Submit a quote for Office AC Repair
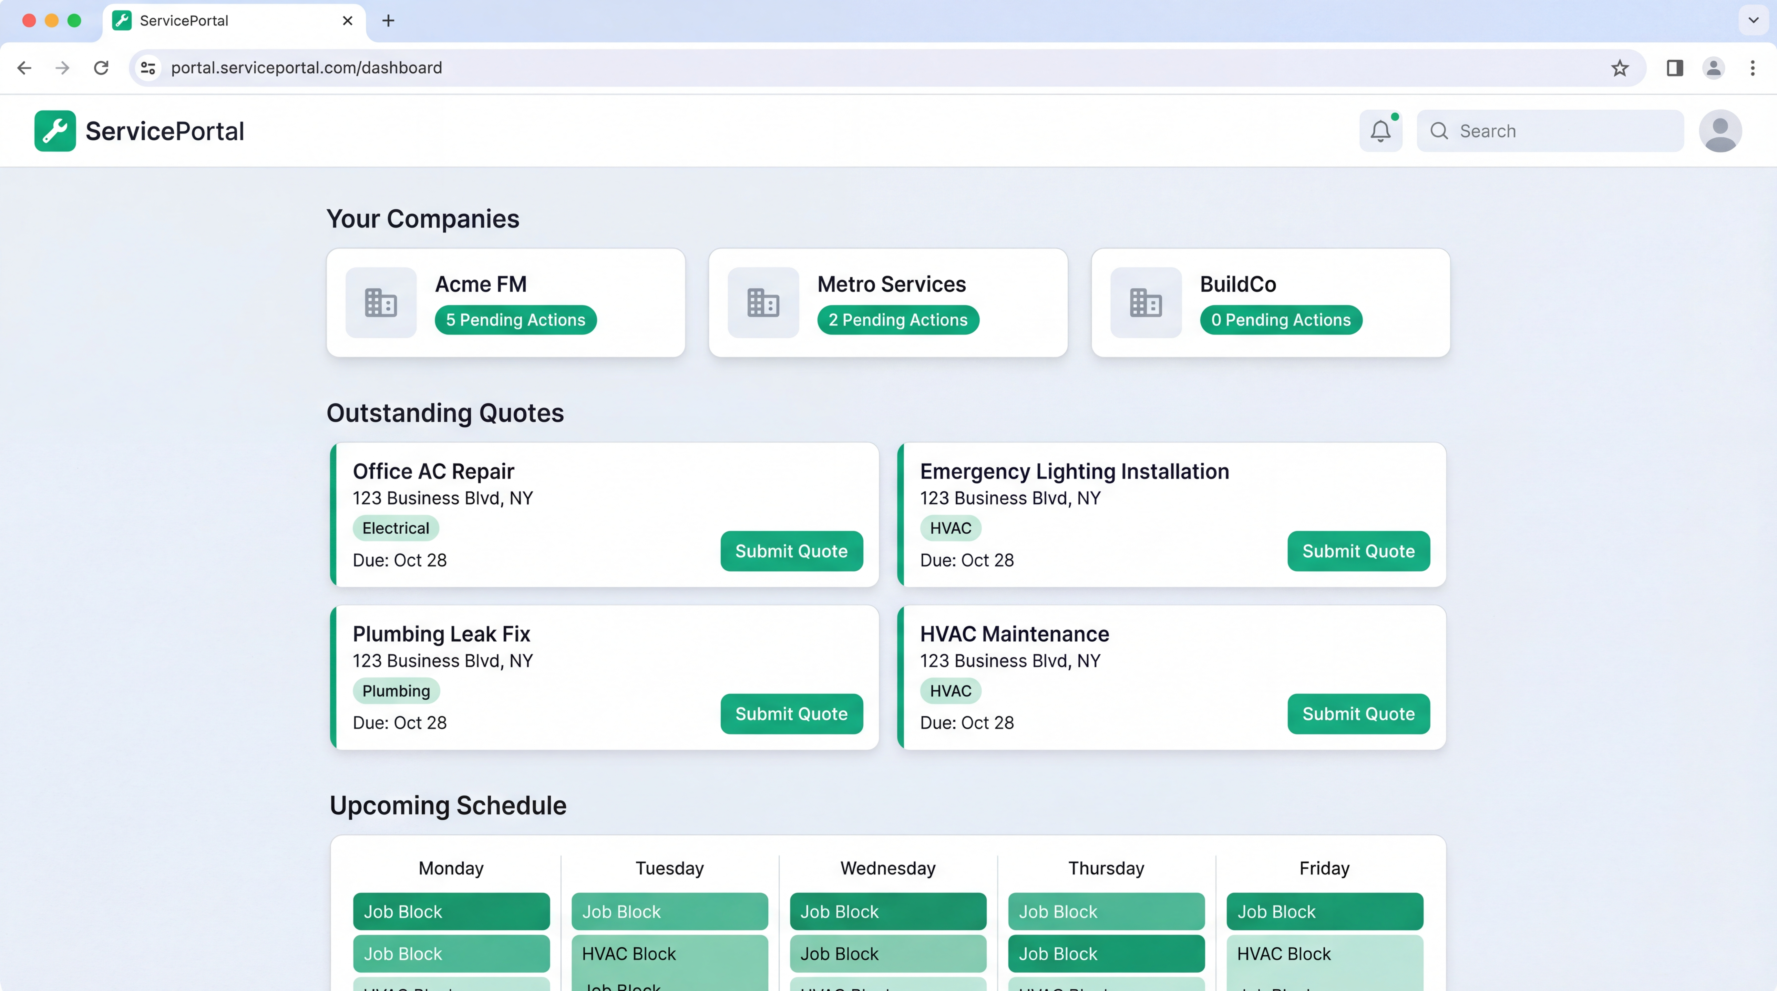Screen dimensions: 1777x991 coord(791,551)
